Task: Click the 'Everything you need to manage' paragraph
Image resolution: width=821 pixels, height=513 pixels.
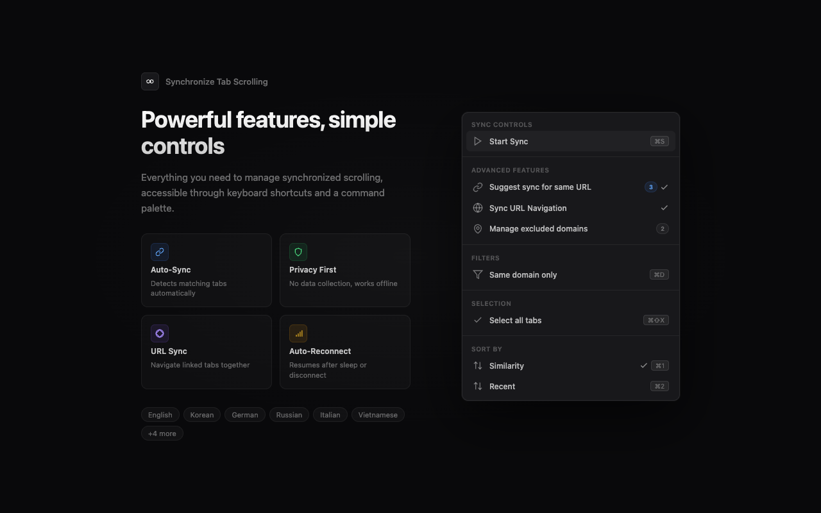Action: [263, 192]
